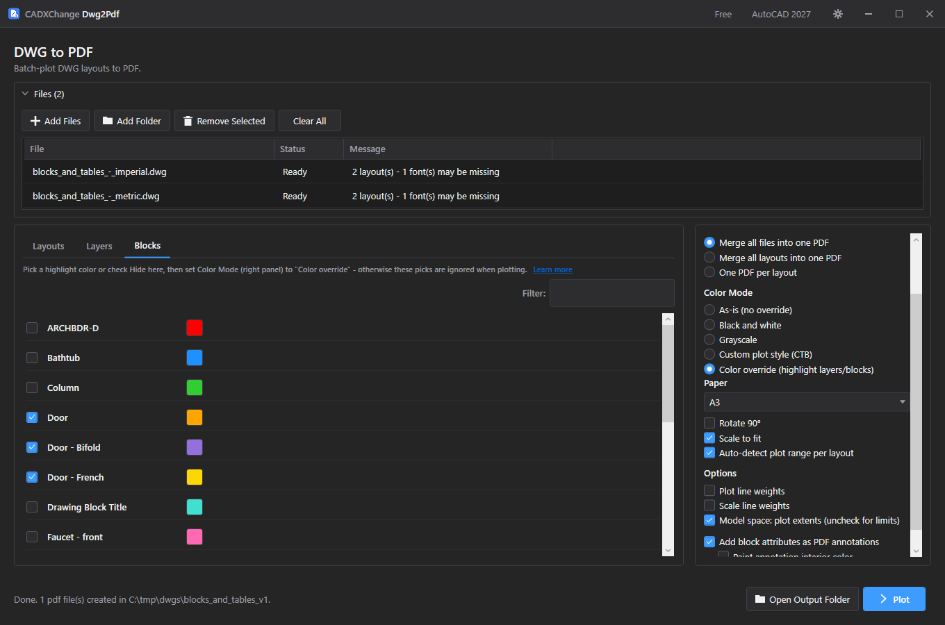Pick the teal swatch for Drawing Block Title
This screenshot has height=625, width=945.
click(195, 507)
